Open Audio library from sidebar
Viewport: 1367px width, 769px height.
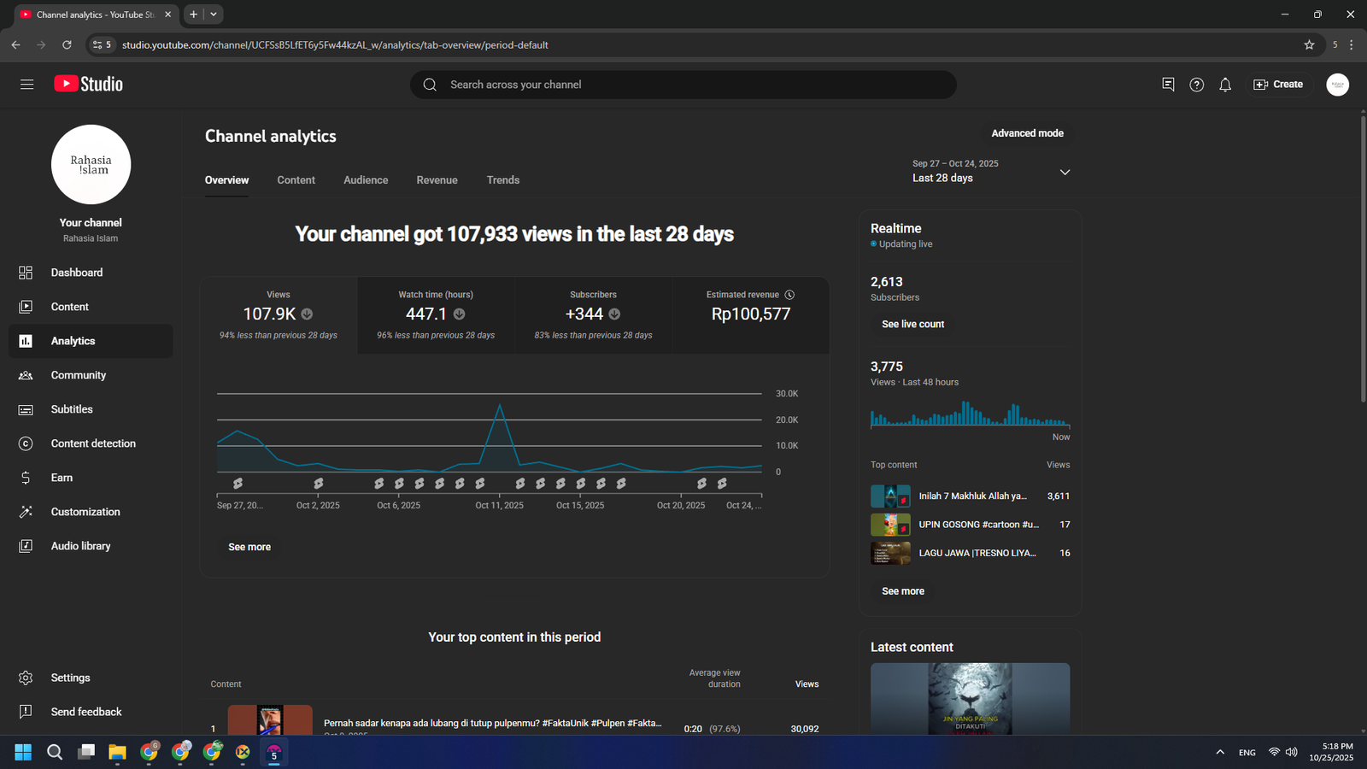pyautogui.click(x=80, y=546)
